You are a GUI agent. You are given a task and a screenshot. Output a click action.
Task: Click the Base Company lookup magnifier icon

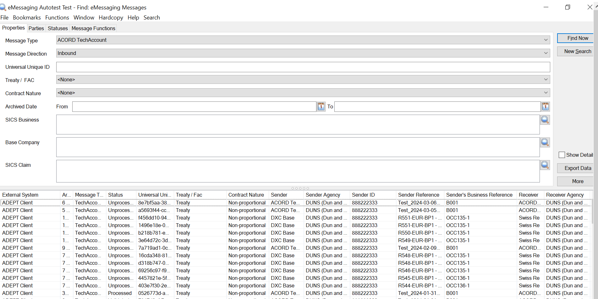point(545,143)
